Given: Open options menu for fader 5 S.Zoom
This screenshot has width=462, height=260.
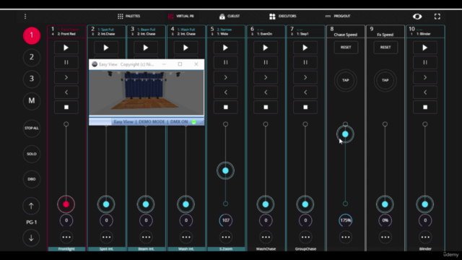Looking at the screenshot, I should pyautogui.click(x=226, y=238).
